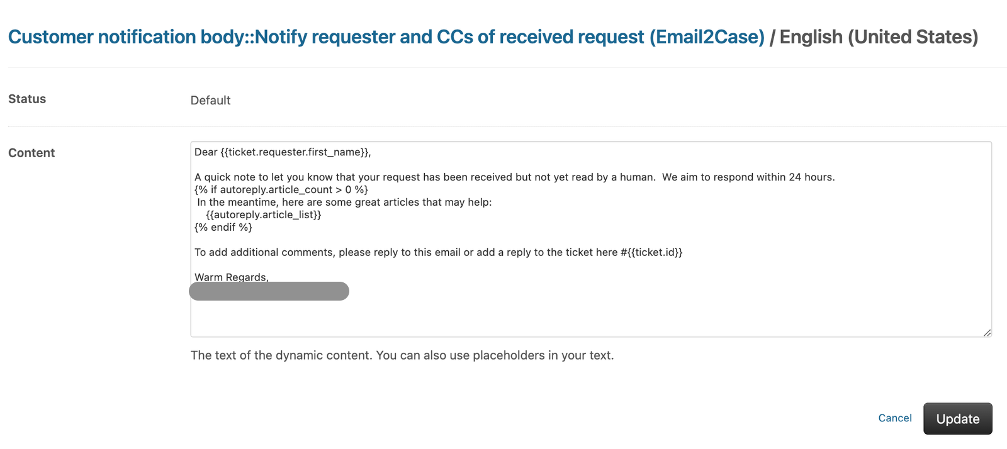Click the Cancel link

[x=894, y=418]
